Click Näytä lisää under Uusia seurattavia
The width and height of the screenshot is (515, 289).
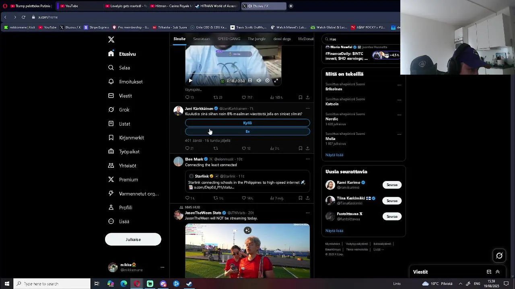334,230
